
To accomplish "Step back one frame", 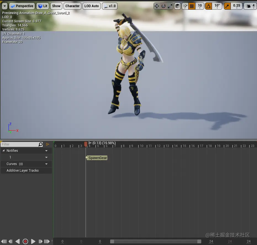I will point(10,241).
